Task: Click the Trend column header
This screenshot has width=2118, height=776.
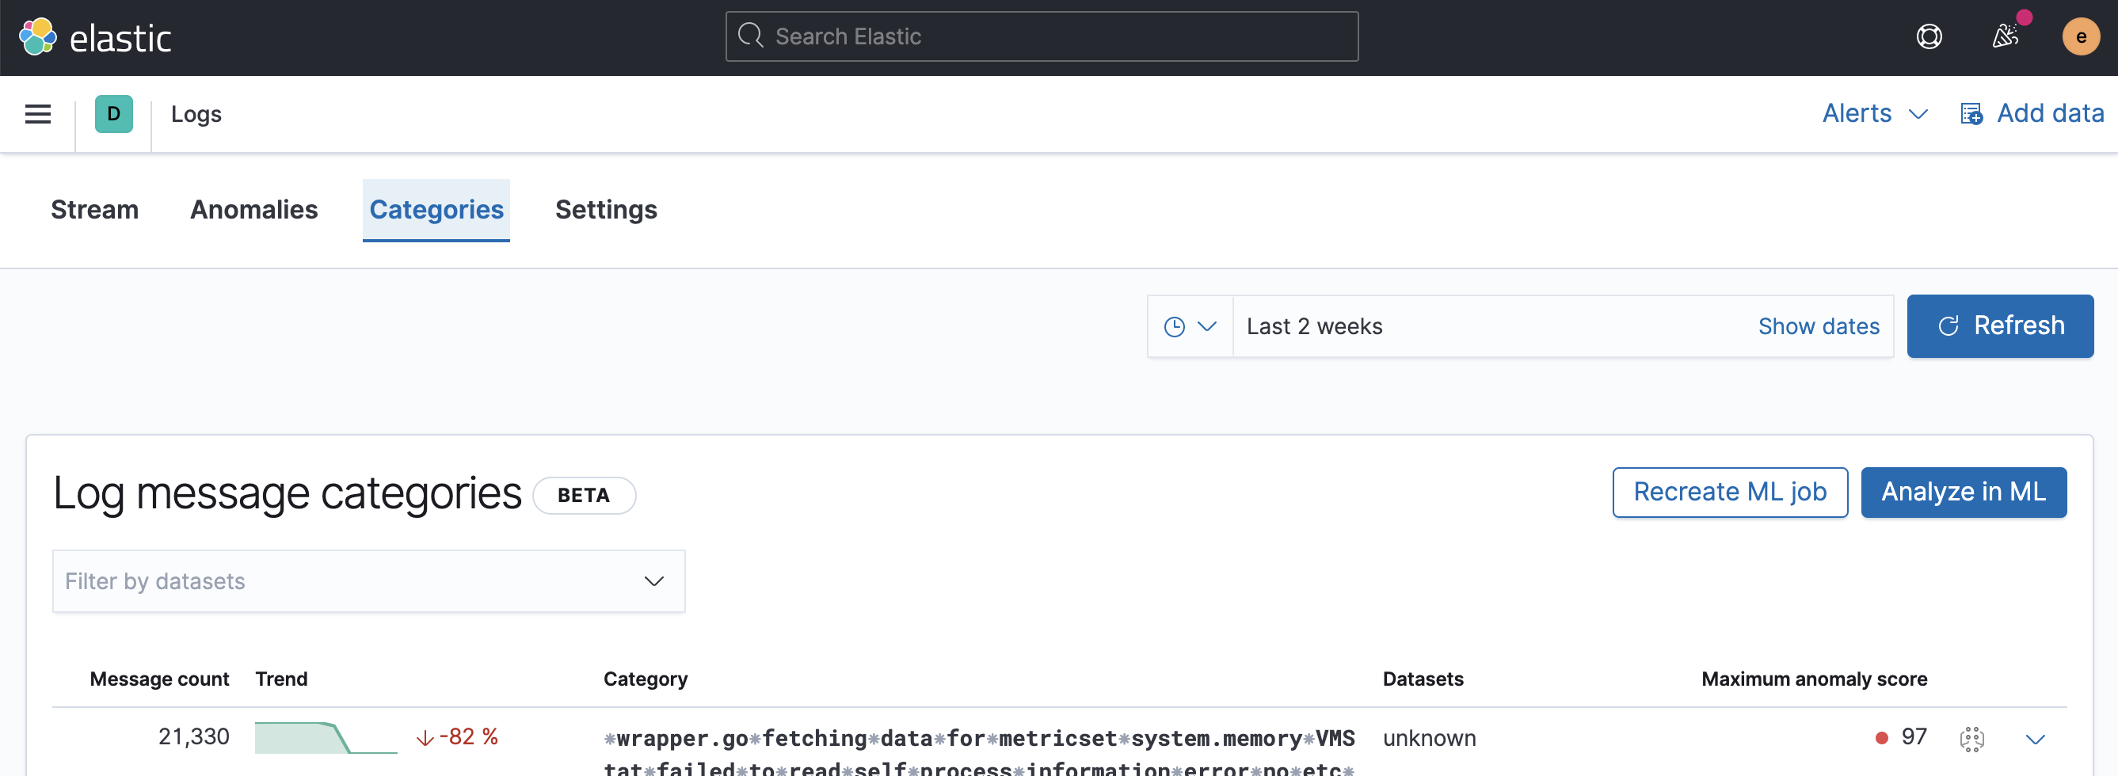Action: 281,679
